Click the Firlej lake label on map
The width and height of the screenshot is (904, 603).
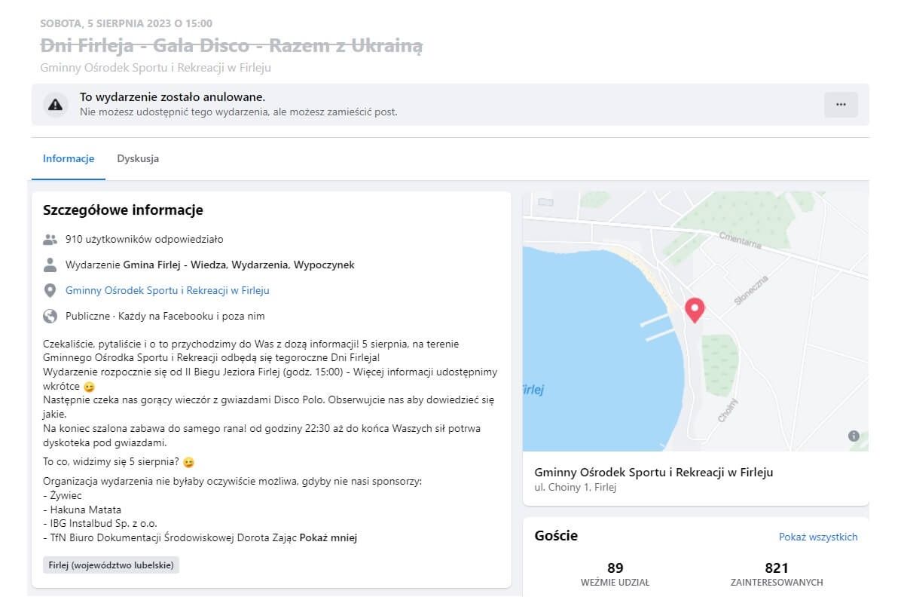pos(533,390)
